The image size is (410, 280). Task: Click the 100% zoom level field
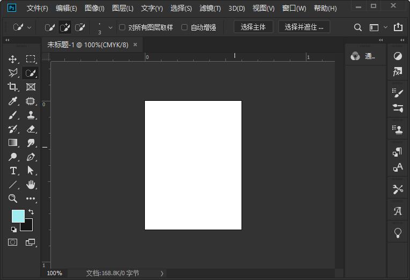[x=54, y=273]
